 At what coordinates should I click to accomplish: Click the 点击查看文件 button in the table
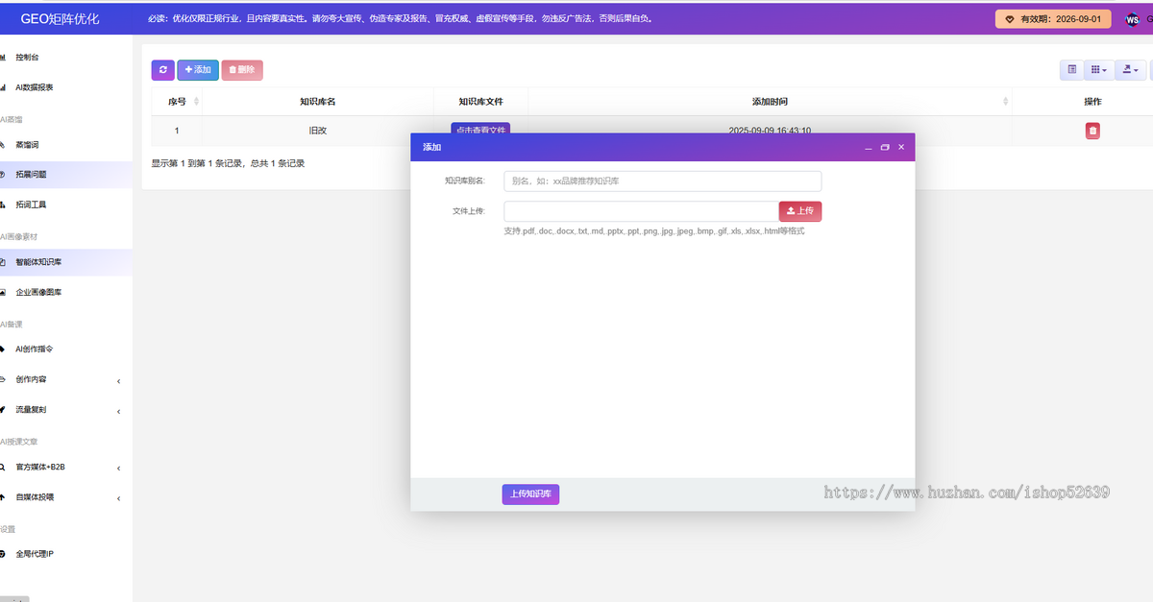point(480,129)
